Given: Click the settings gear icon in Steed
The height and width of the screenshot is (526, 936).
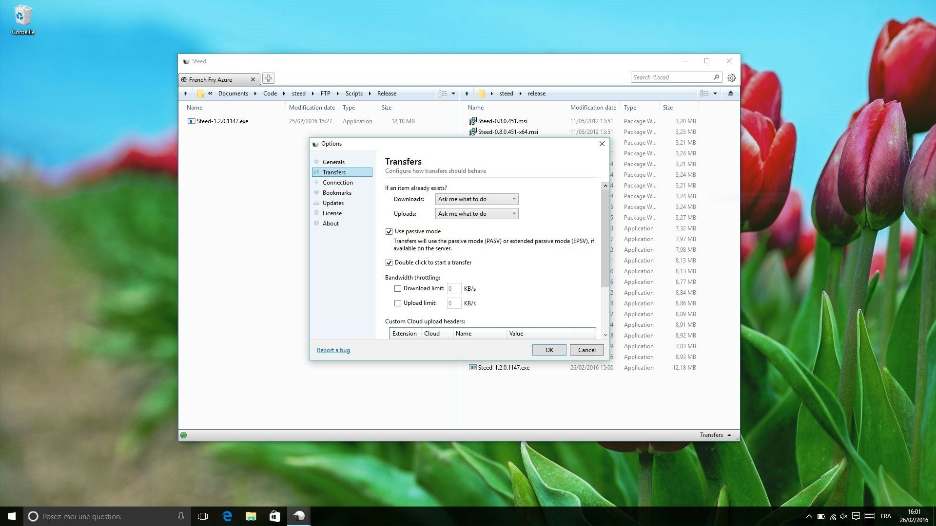Looking at the screenshot, I should click(731, 78).
